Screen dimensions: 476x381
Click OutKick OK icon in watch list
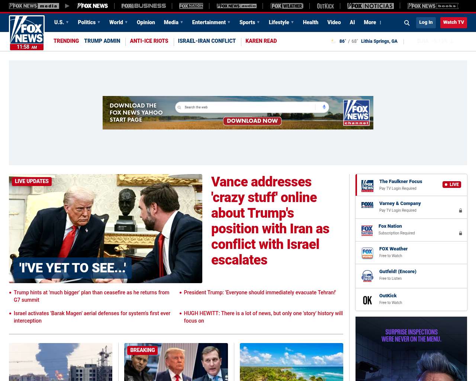click(367, 300)
